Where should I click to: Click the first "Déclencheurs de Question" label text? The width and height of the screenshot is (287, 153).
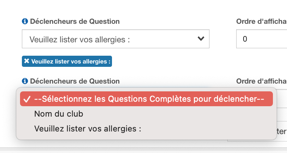pyautogui.click(x=75, y=21)
